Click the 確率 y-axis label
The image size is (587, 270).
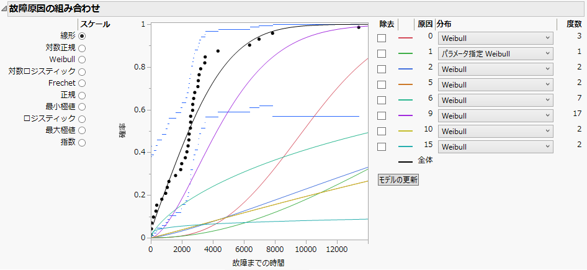point(122,131)
